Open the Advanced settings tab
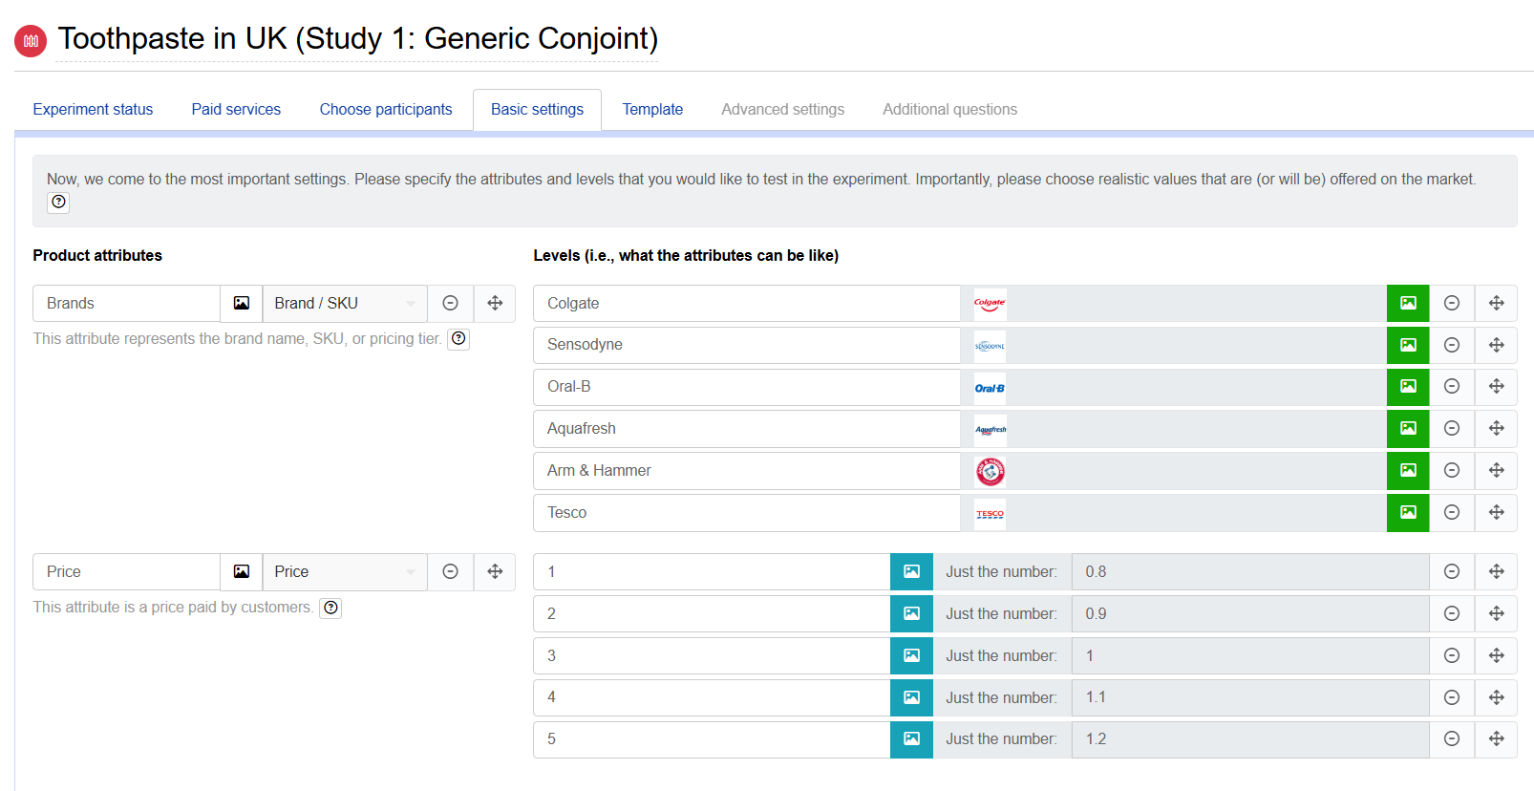Screen dimensions: 1534x791 [783, 110]
